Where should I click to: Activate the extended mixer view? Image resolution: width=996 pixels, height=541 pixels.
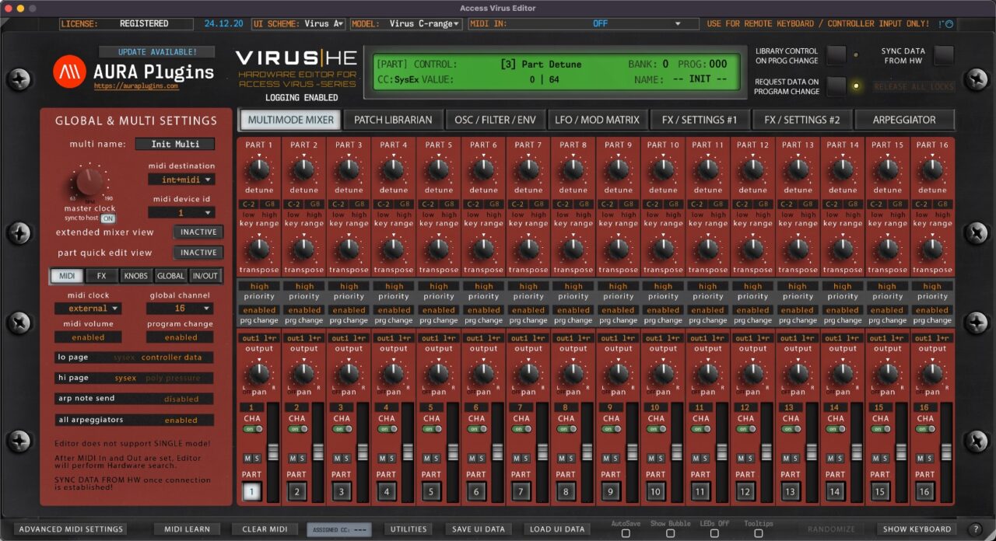pos(198,232)
